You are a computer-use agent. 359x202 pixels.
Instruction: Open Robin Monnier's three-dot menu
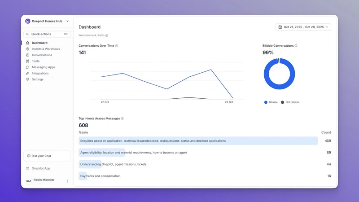68,181
